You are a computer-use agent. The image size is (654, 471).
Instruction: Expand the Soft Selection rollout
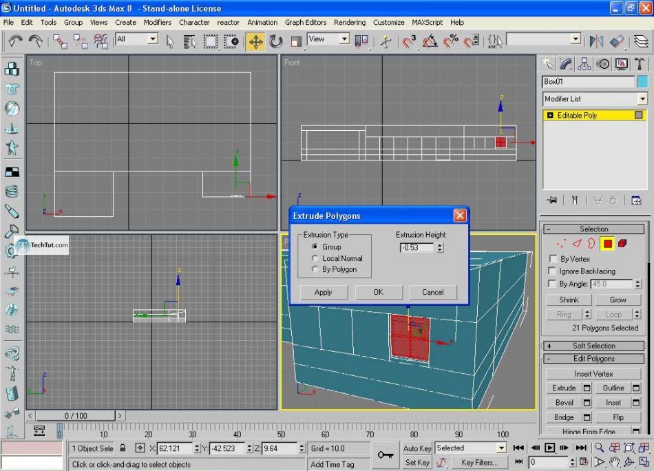coord(593,346)
